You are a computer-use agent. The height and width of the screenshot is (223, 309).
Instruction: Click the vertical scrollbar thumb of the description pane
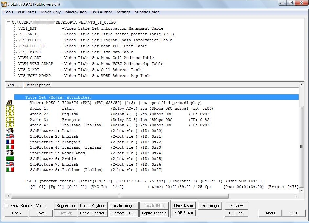[x=301, y=146]
